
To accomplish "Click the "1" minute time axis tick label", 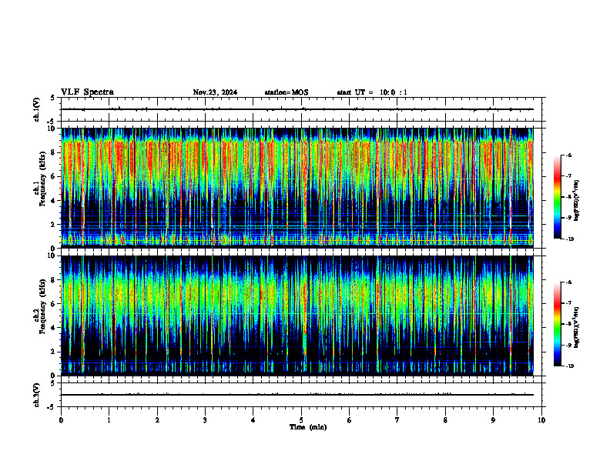I will (109, 420).
